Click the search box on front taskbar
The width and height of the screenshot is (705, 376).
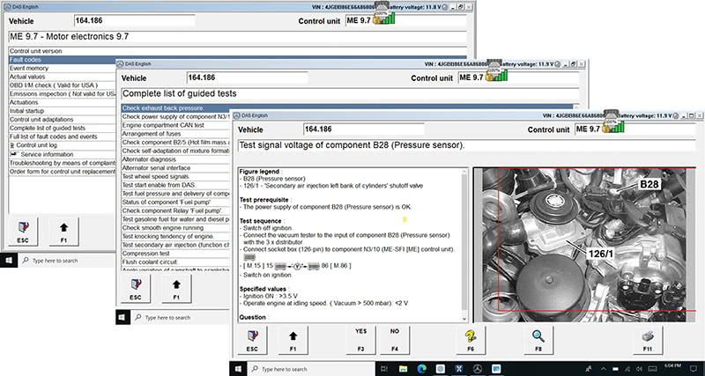tap(310, 369)
